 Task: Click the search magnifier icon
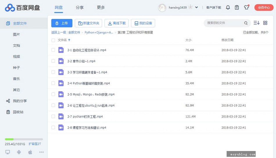click(246, 23)
